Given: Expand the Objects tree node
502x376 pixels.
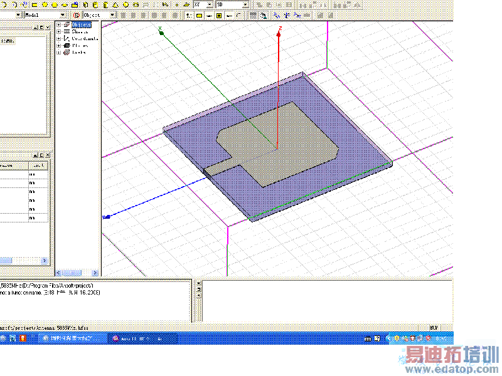Looking at the screenshot, I should [59, 24].
